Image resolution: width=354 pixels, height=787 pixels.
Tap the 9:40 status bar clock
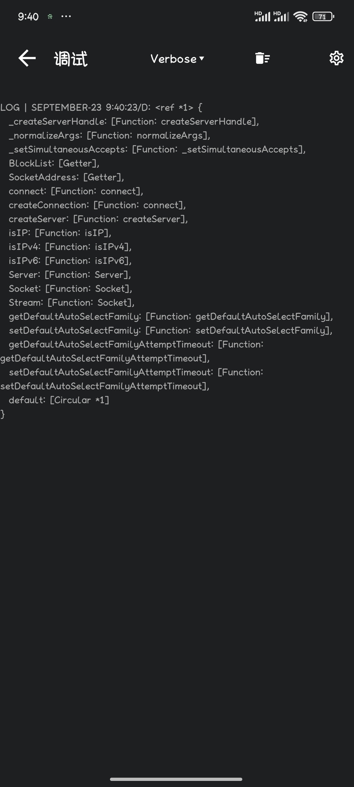pos(28,17)
